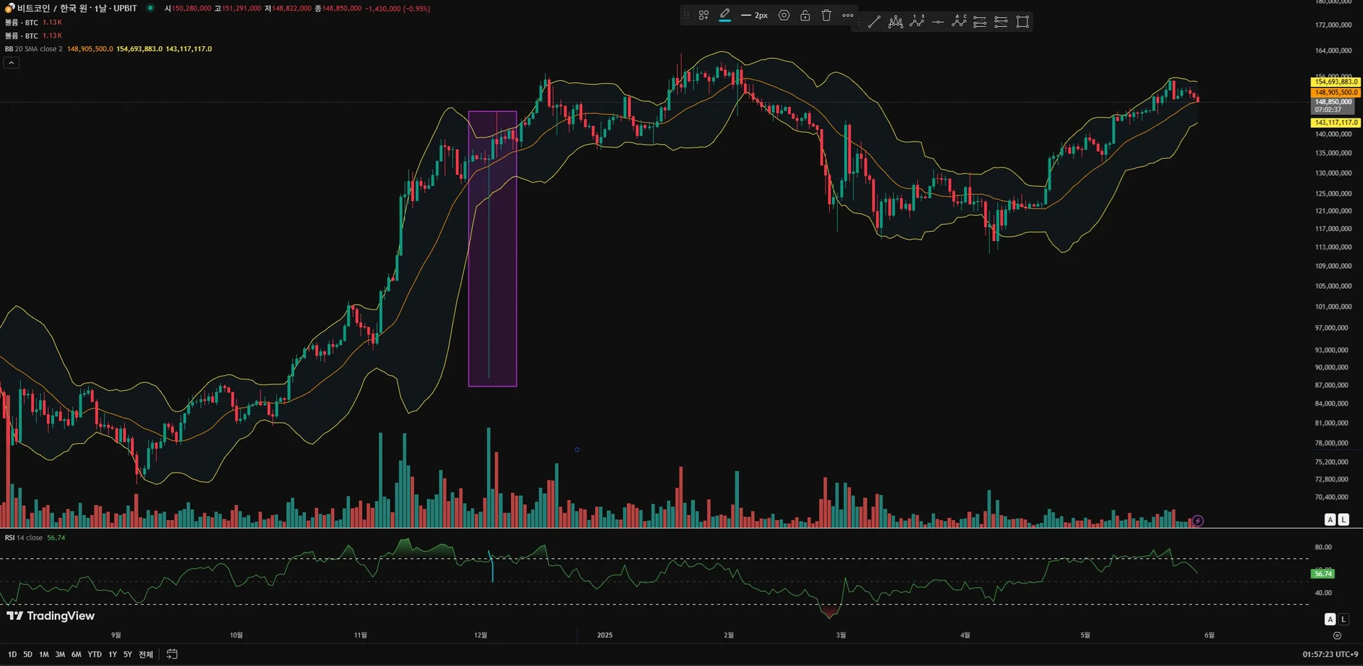Select the first 볼륨 · BTC indicator legend

click(x=21, y=23)
